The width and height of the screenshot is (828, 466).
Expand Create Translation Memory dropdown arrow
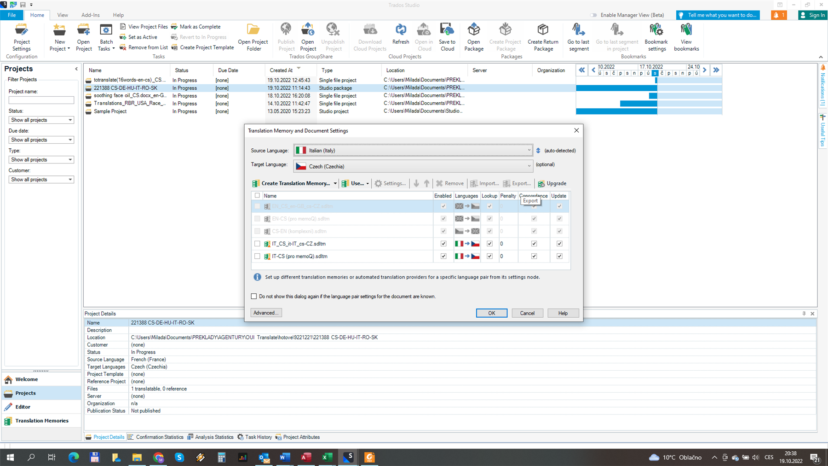pos(335,183)
